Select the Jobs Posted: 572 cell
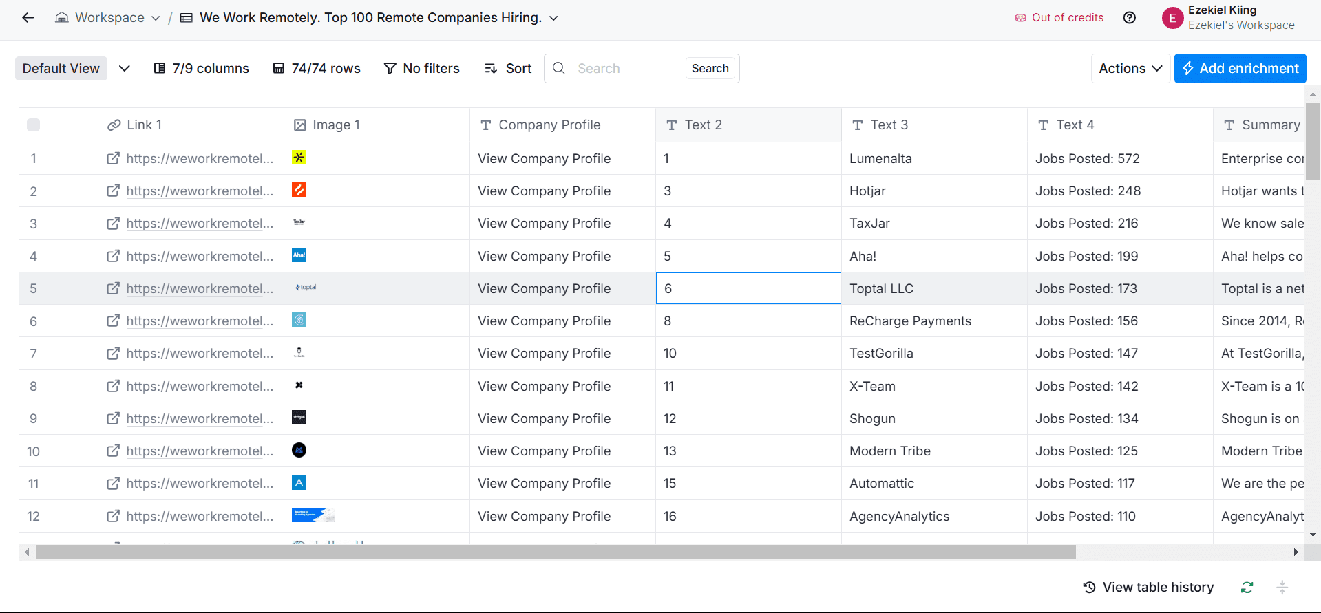 pyautogui.click(x=1120, y=158)
